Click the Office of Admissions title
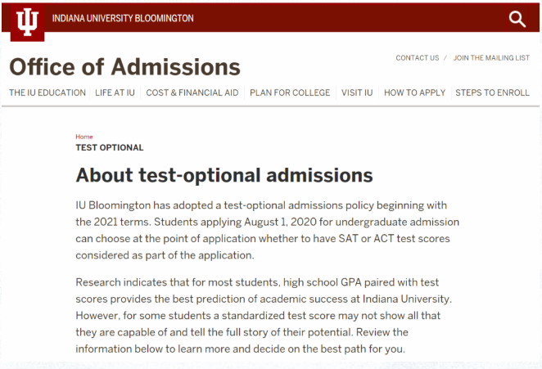This screenshot has height=369, width=542. (125, 66)
